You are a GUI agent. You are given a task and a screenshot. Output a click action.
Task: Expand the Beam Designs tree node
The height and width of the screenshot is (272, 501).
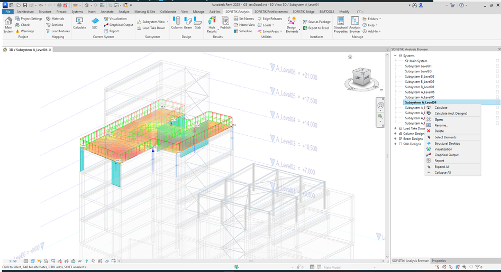point(395,139)
